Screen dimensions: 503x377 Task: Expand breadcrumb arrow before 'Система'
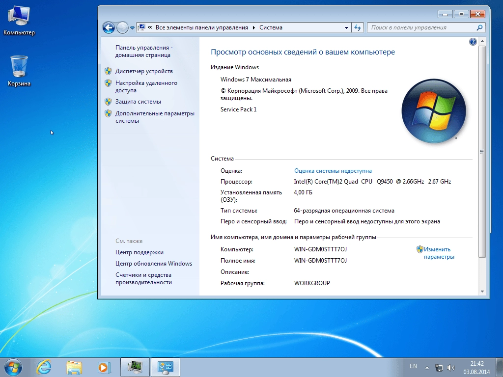(254, 27)
